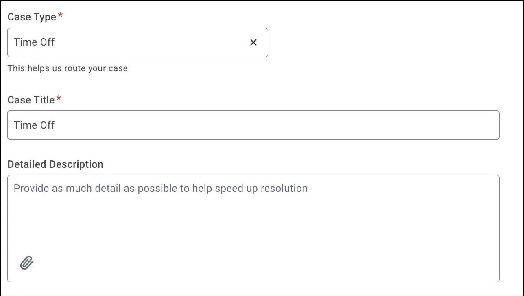Image resolution: width=524 pixels, height=296 pixels.
Task: Click the red asterisk beside Case Type
Action: [x=61, y=15]
